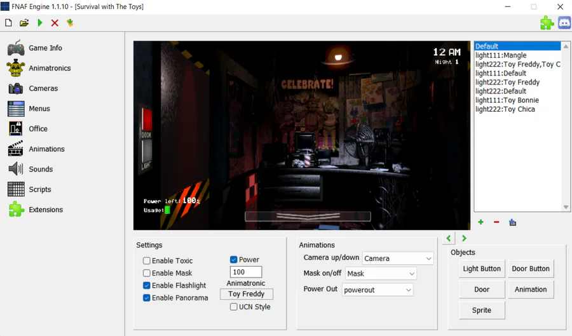The width and height of the screenshot is (572, 336).
Task: Click the sidebar Extensions puzzle icon
Action: click(x=16, y=209)
